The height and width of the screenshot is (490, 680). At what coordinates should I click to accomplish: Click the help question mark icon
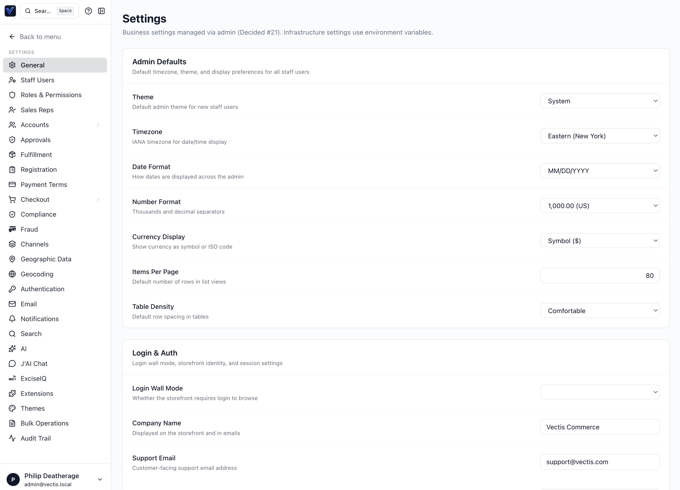pos(88,11)
